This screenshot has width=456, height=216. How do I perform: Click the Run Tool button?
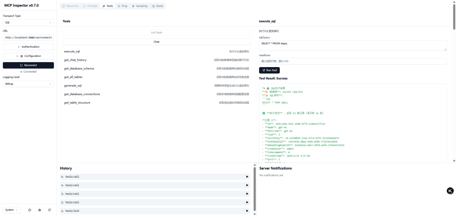point(269,70)
